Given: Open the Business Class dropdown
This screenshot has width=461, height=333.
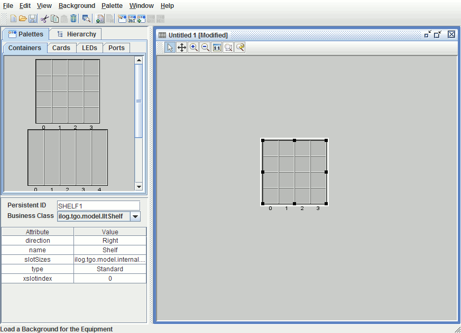Looking at the screenshot, I should tap(135, 216).
